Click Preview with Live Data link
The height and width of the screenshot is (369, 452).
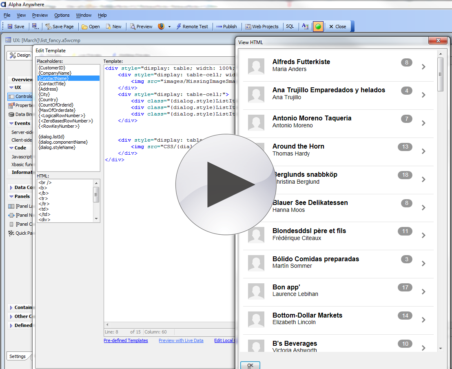[x=181, y=340]
